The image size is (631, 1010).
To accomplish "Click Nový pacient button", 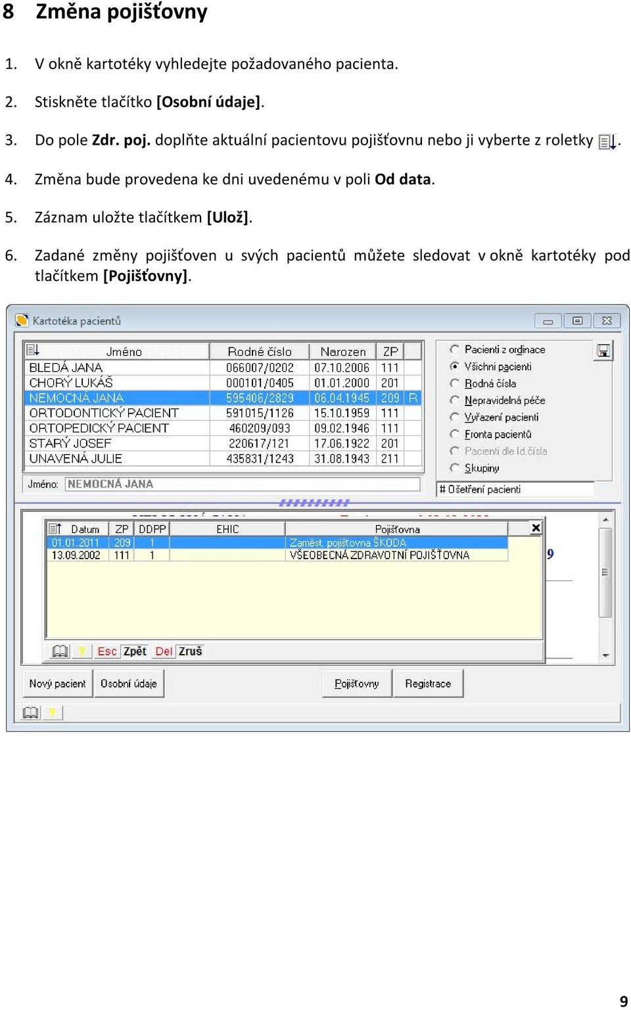I will point(57,683).
